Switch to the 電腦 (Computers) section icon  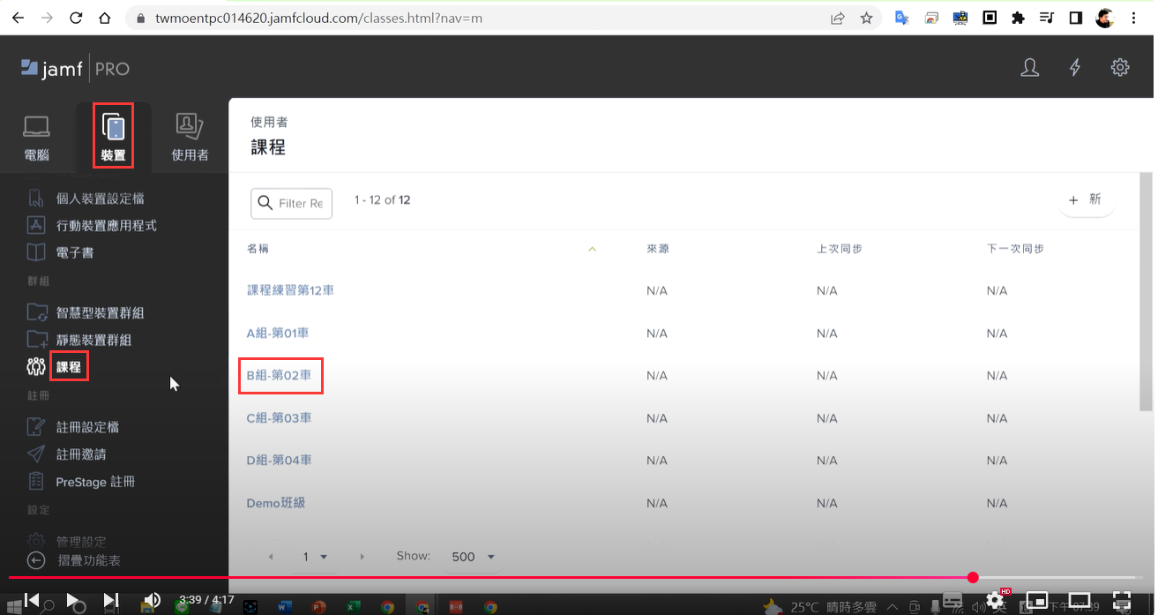click(x=36, y=127)
